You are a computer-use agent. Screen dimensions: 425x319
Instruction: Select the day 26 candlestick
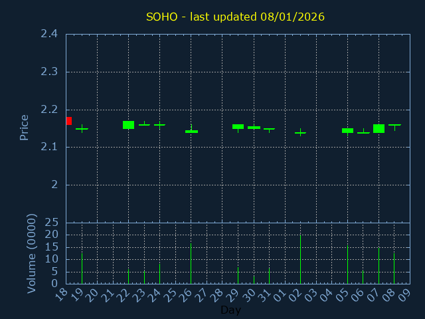(x=191, y=131)
